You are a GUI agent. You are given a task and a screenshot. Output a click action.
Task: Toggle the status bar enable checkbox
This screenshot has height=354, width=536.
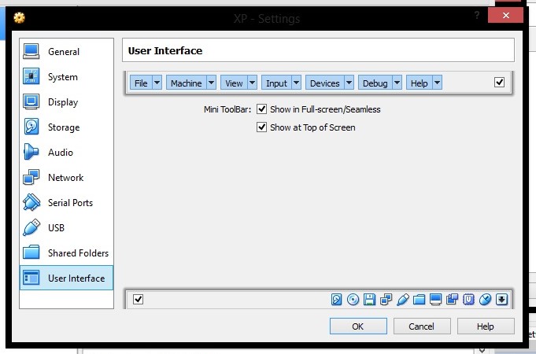(139, 299)
